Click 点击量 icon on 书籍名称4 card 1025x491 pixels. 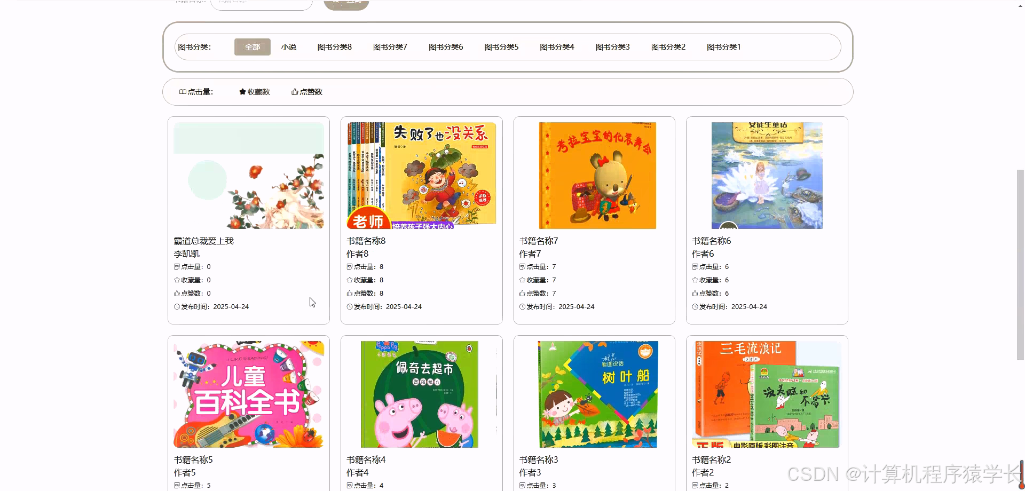coord(350,486)
